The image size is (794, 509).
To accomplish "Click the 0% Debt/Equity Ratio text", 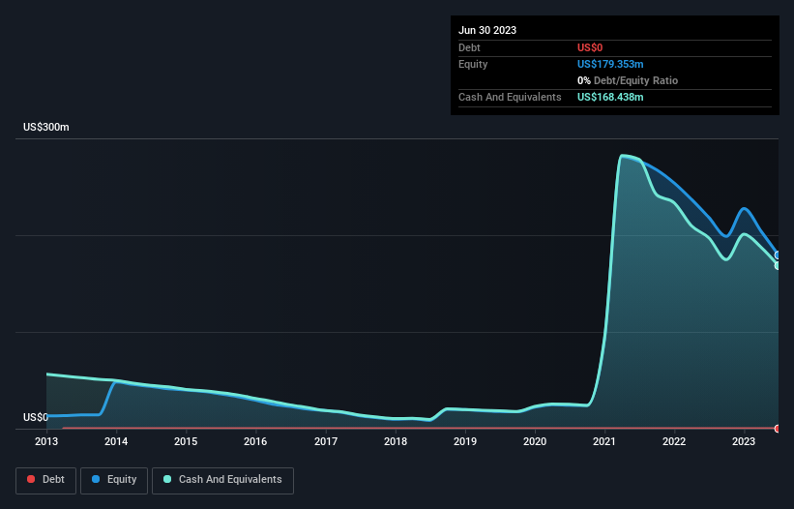I will tap(628, 80).
